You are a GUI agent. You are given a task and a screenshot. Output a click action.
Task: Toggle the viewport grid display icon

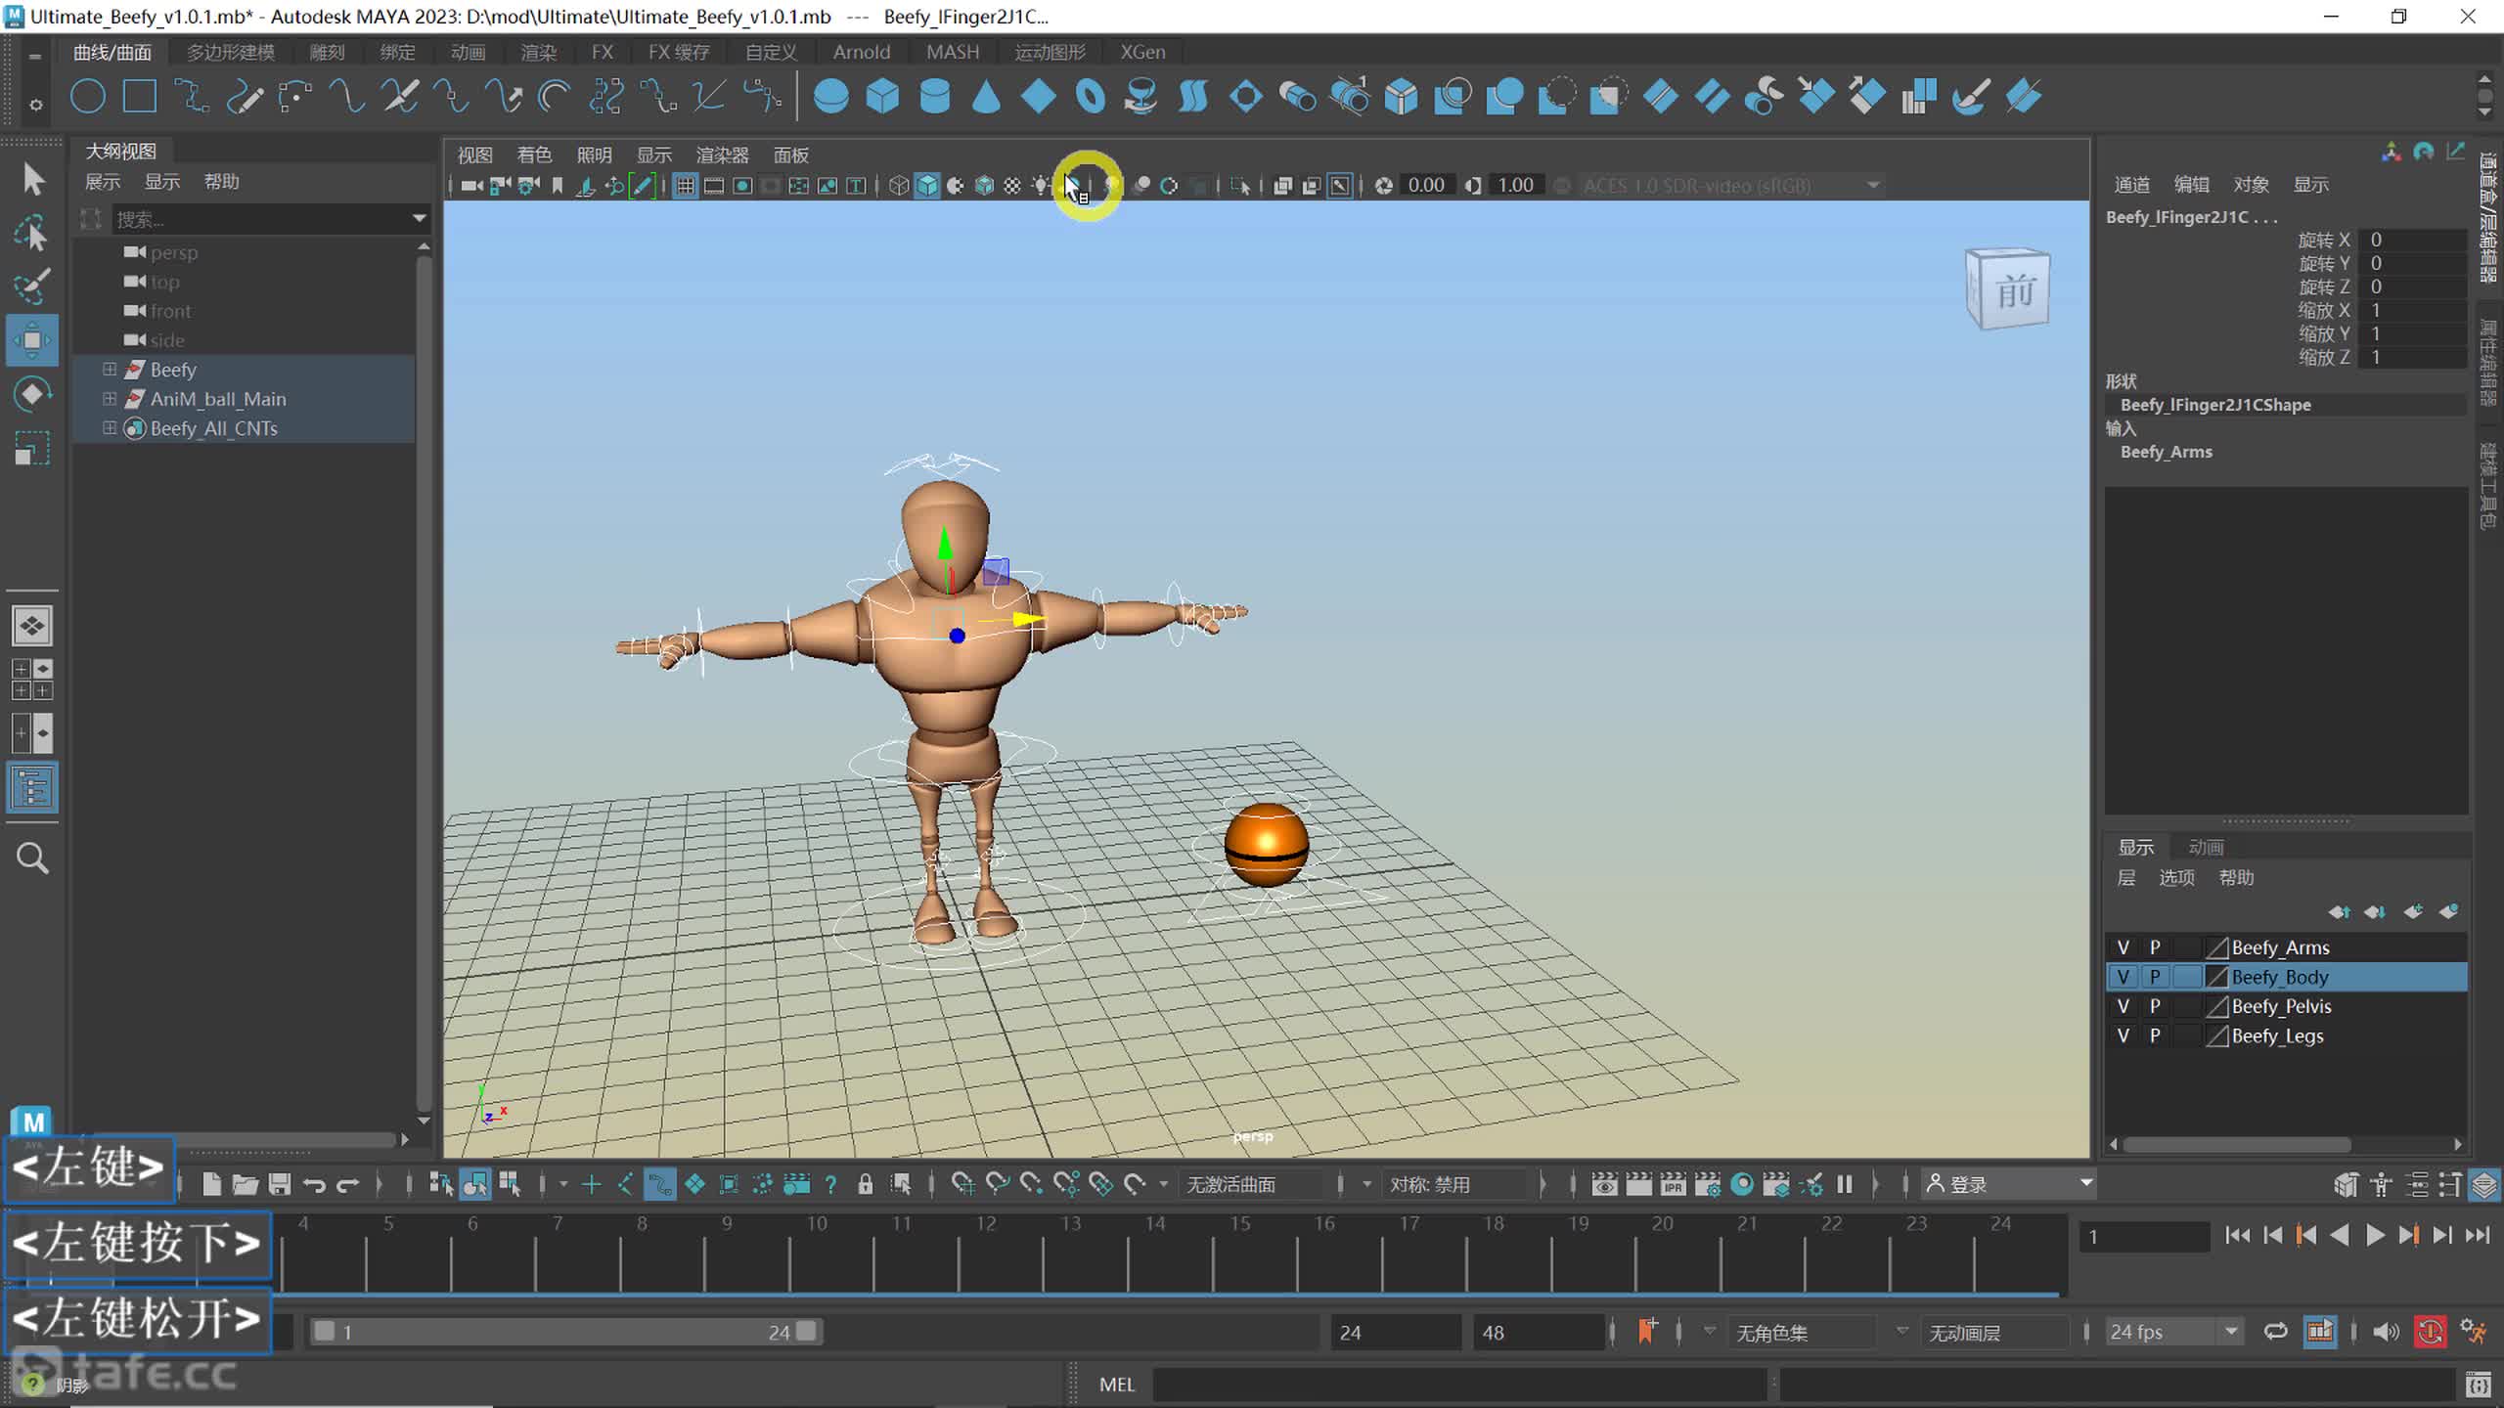point(685,186)
